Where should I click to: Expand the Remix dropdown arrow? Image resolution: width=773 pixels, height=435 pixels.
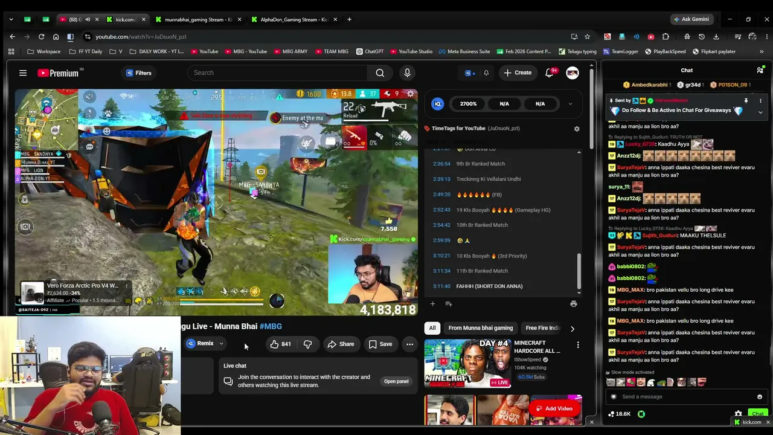tap(221, 344)
